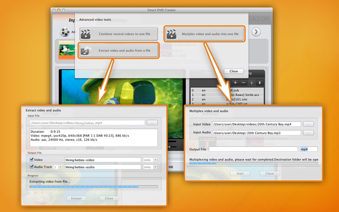Uncheck the Video output checkbox
This screenshot has width=339, height=212.
pyautogui.click(x=32, y=160)
